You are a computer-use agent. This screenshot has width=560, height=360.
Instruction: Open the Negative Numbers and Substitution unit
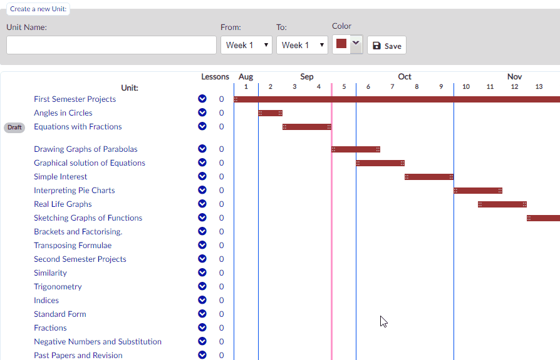[98, 341]
